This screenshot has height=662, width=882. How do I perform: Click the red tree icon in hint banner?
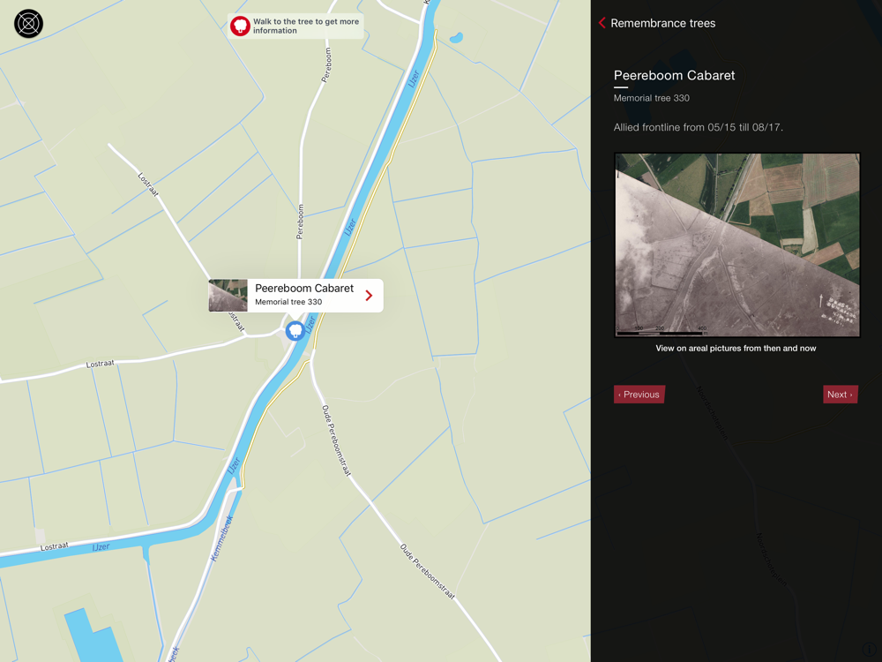point(240,26)
